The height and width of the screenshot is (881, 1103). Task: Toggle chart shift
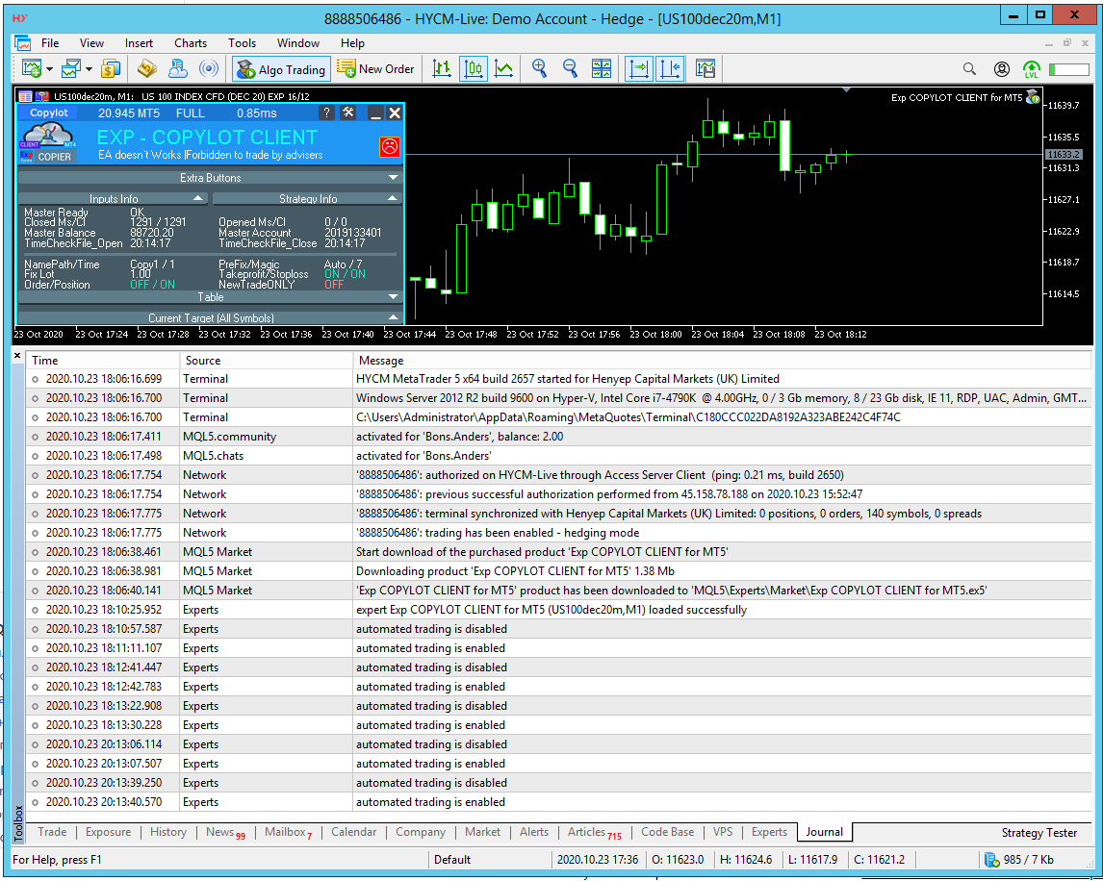coord(670,69)
